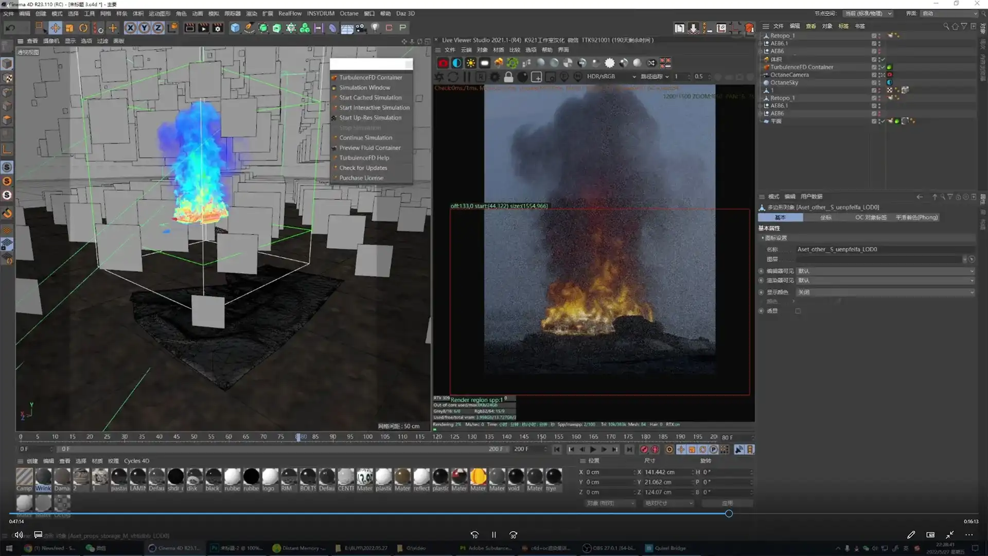Add a Cube primitive object
The image size is (988, 556).
pyautogui.click(x=235, y=28)
